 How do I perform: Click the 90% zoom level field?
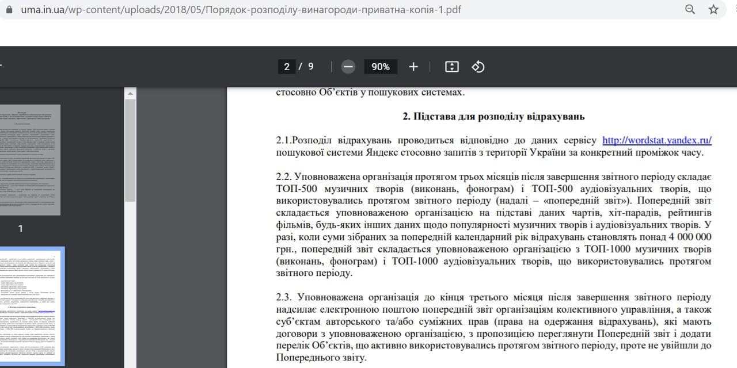380,67
